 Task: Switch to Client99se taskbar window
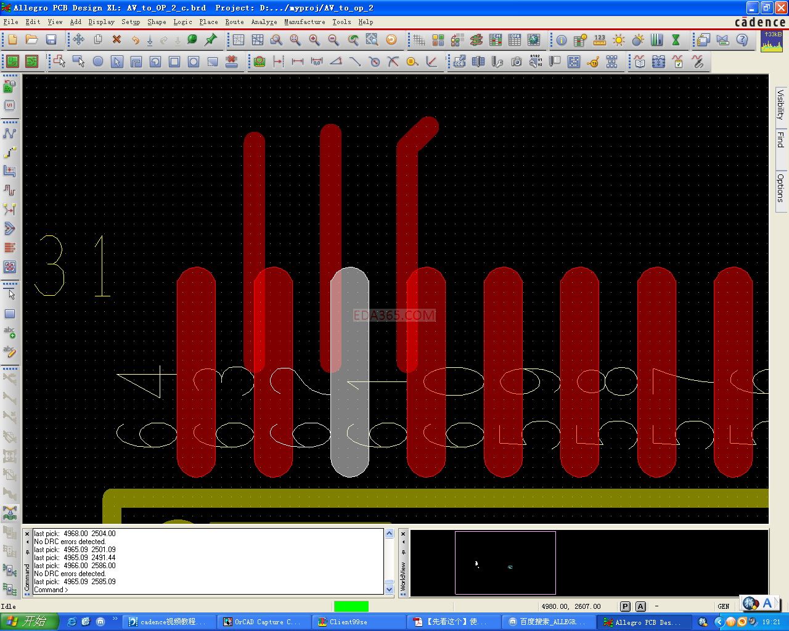(358, 622)
